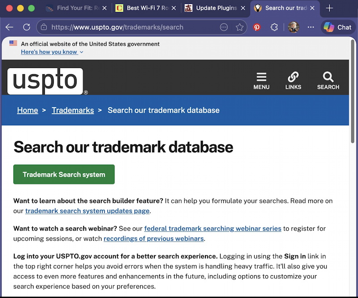Switch to the Update Plugins tab

(x=215, y=8)
